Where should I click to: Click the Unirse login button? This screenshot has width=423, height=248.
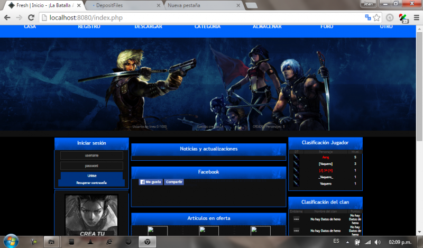[x=91, y=176]
